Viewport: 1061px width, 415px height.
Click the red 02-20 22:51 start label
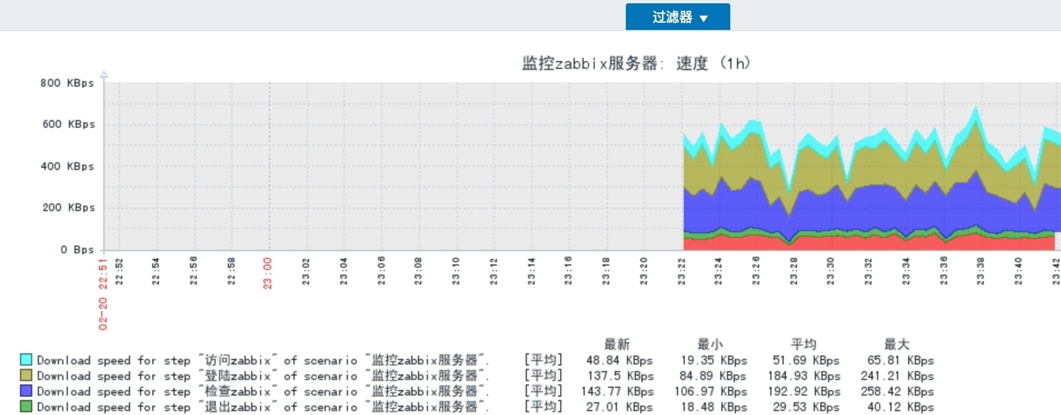pos(103,294)
